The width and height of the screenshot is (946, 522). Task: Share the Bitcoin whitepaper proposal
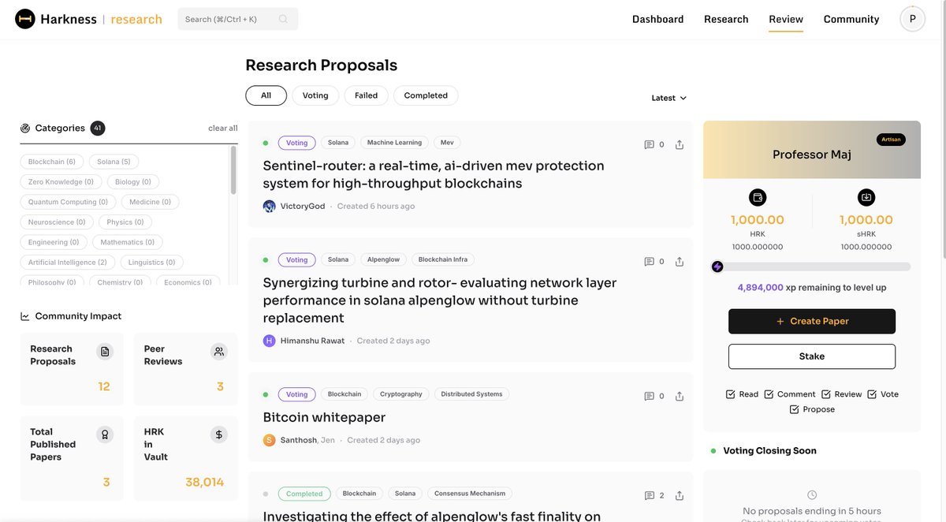tap(680, 396)
